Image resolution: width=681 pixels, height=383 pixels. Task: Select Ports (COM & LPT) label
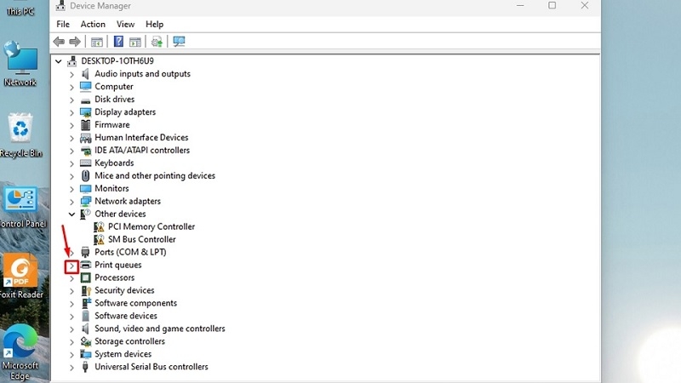tap(130, 252)
